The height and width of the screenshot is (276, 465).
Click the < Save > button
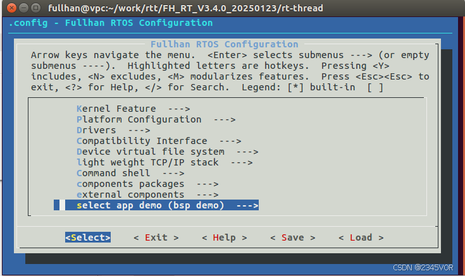[x=292, y=237]
